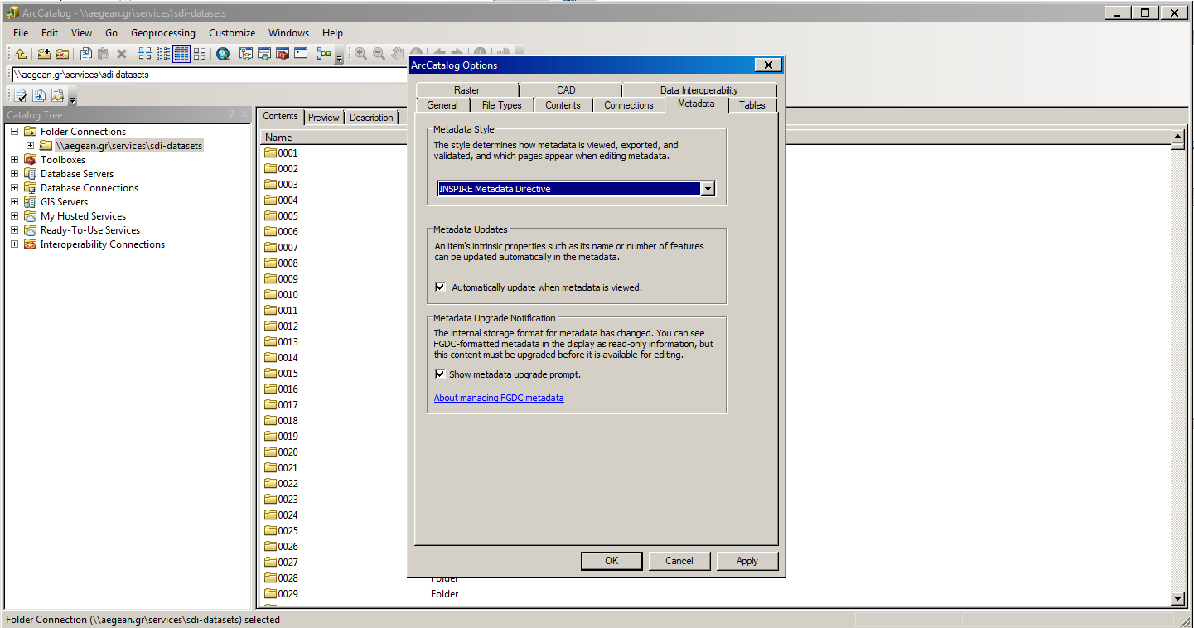Click the Paste toolbar icon
This screenshot has width=1194, height=628.
(104, 54)
